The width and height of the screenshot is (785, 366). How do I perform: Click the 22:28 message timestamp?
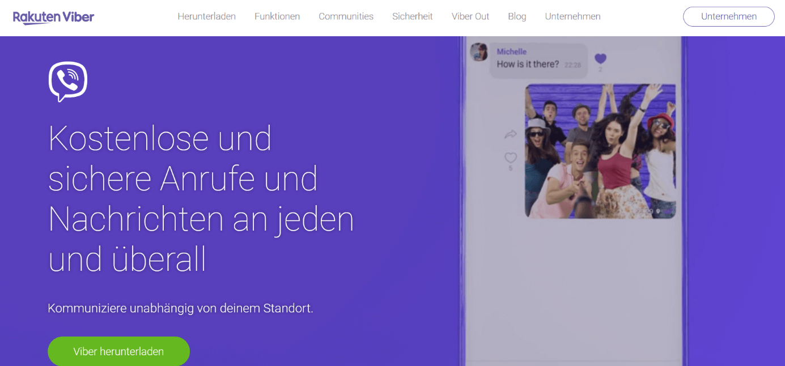tap(573, 65)
